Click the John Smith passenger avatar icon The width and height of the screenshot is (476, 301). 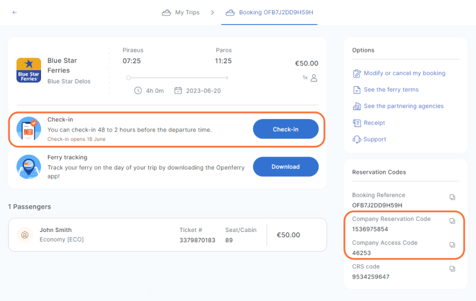(x=25, y=234)
